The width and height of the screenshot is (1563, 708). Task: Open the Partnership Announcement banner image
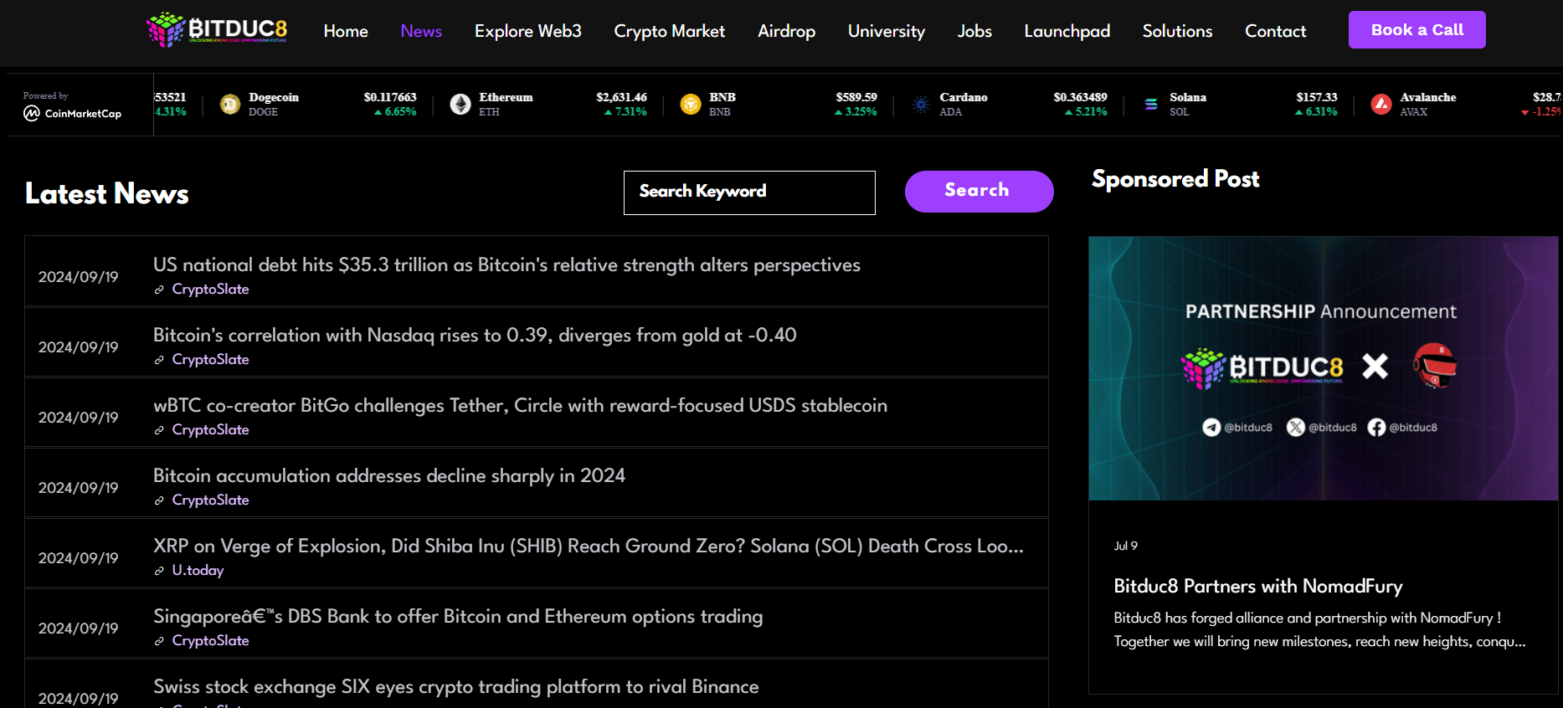coord(1324,368)
